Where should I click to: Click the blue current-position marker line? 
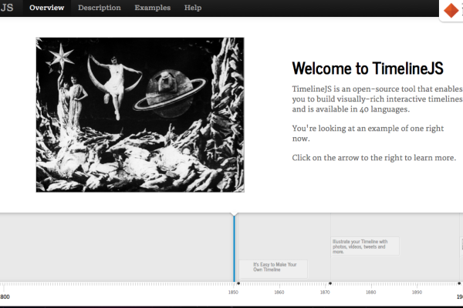pos(234,248)
